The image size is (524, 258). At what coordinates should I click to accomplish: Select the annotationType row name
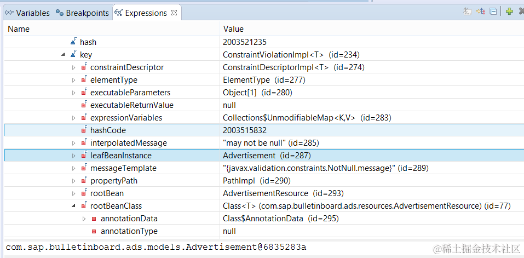(x=129, y=231)
